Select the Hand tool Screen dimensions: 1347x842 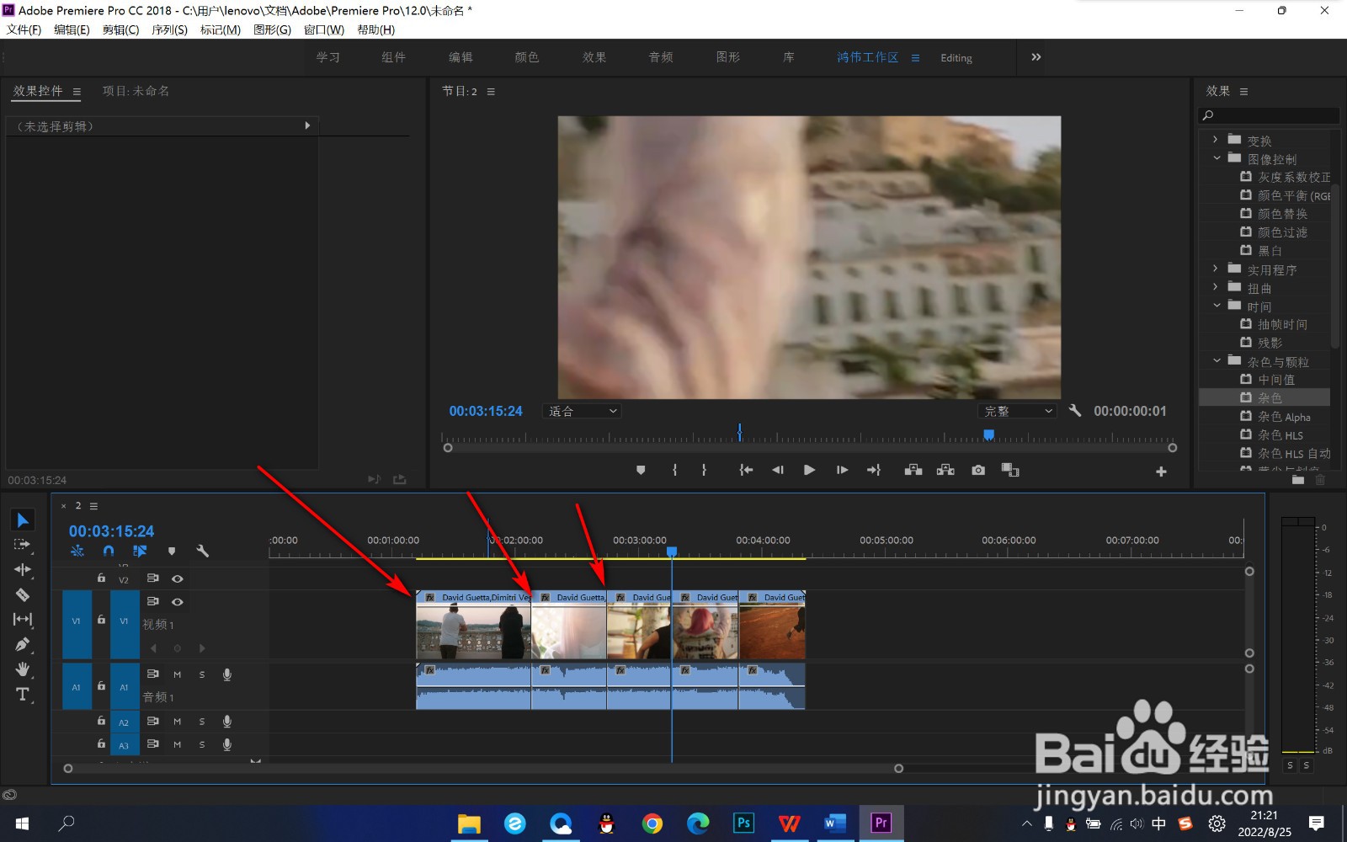[23, 669]
